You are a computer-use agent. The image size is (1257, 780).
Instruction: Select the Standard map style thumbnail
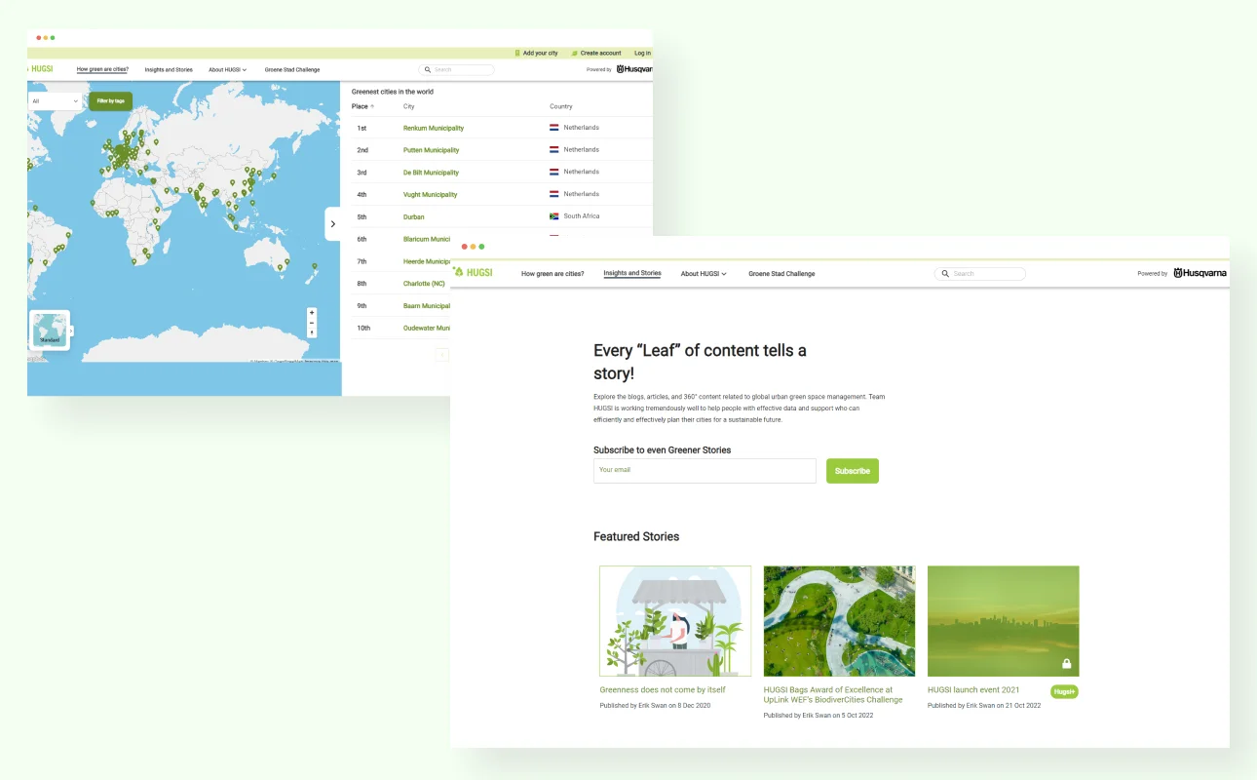pos(50,331)
